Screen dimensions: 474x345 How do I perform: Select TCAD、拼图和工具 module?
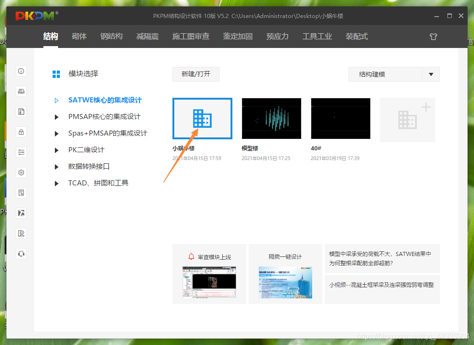click(98, 183)
